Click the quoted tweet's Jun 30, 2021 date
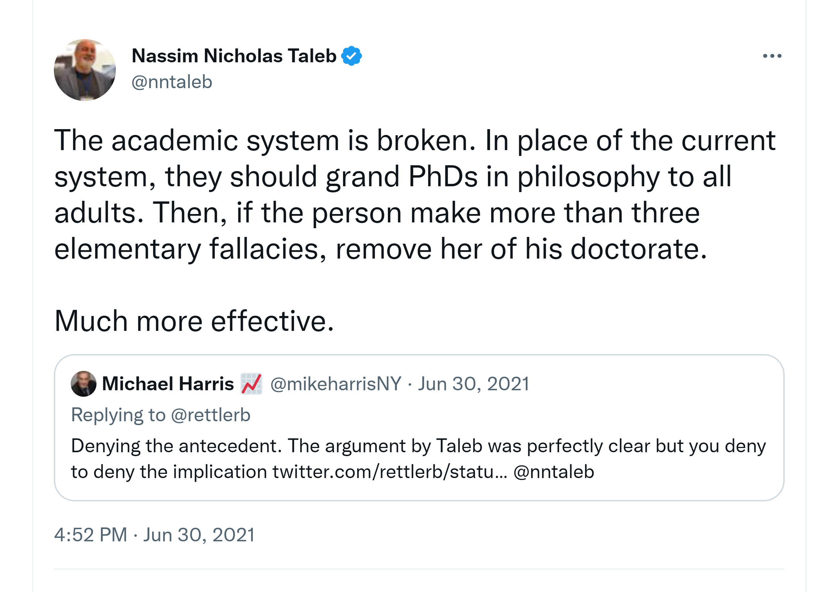834x592 pixels. tap(473, 383)
